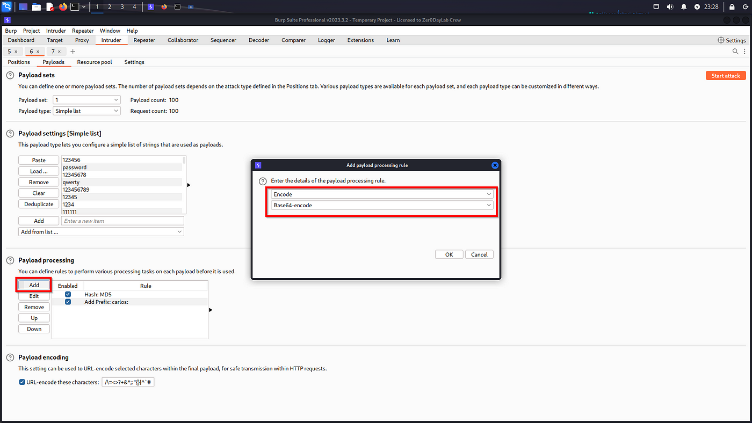Image resolution: width=752 pixels, height=423 pixels.
Task: Click the arrow right of the payload list
Action: (189, 185)
